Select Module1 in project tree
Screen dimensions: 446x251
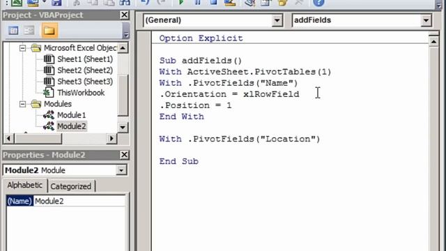(71, 115)
